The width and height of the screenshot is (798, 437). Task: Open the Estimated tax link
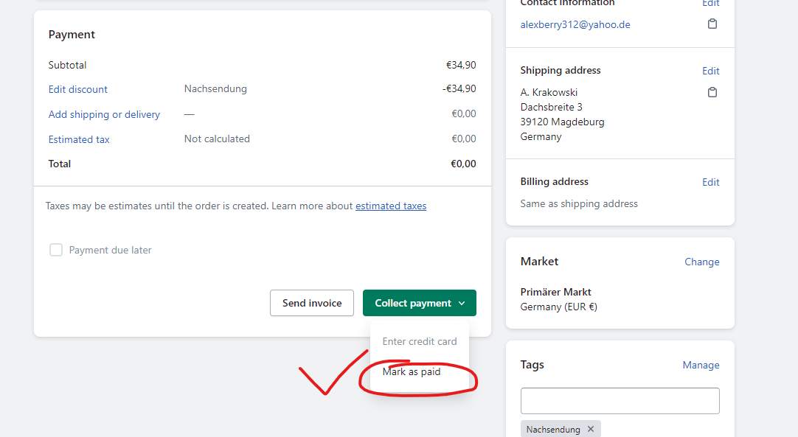tap(79, 139)
